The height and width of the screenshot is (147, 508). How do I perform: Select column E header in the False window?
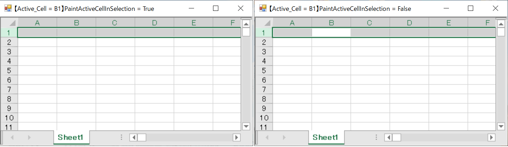(448, 23)
